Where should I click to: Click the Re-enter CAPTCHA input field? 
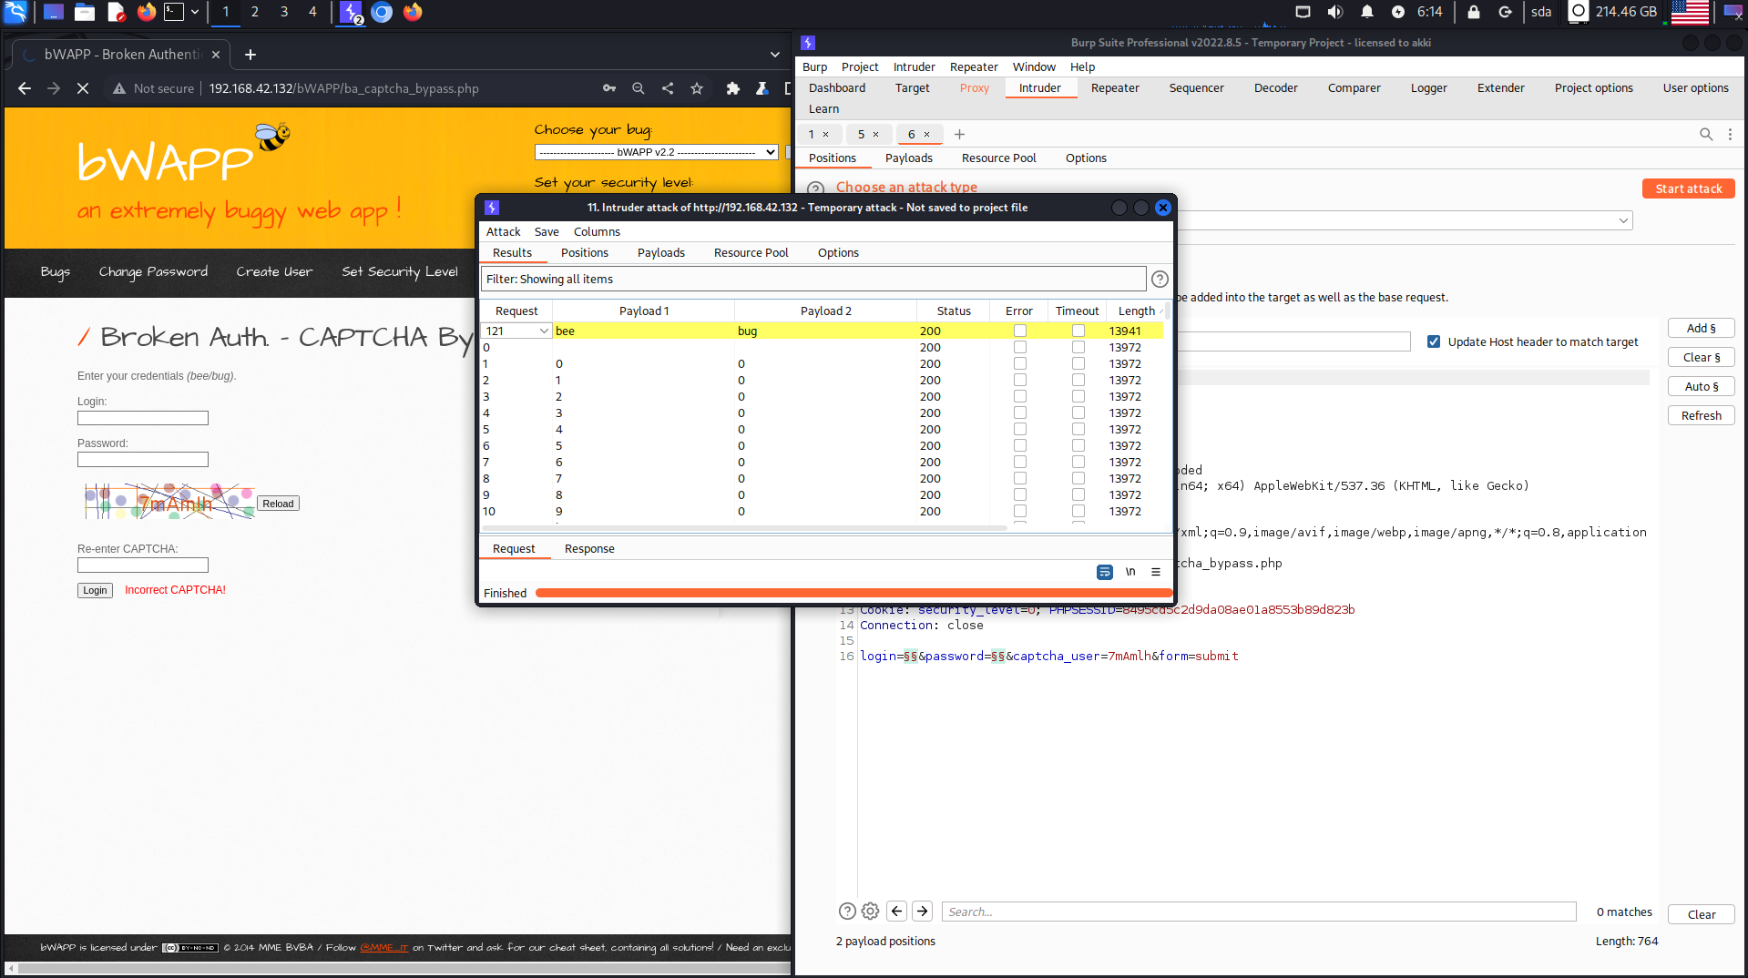(x=143, y=565)
